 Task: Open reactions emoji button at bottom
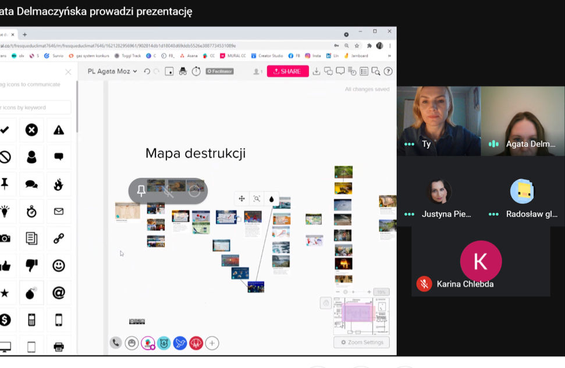pyautogui.click(x=132, y=343)
